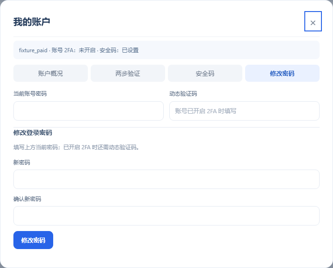Click the 确认新密码 label
The height and width of the screenshot is (268, 333).
[x=27, y=199]
